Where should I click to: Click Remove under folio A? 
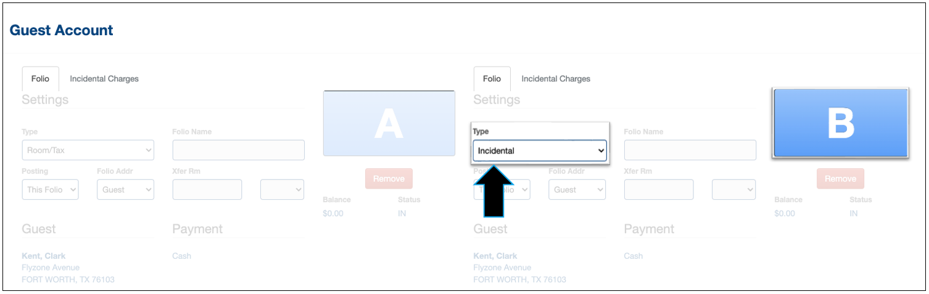389,179
